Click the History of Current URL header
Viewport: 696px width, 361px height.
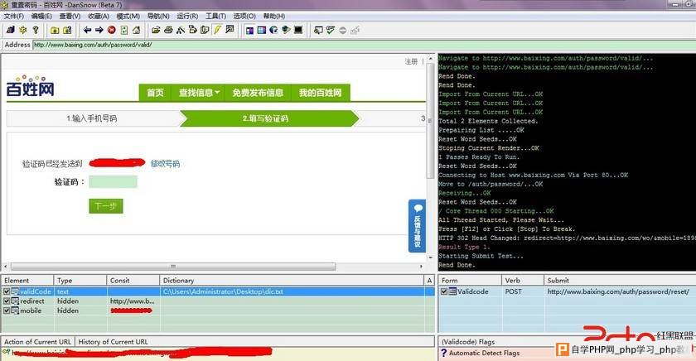[x=113, y=342]
